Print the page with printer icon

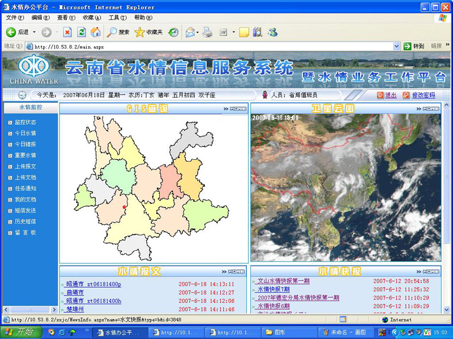click(207, 32)
